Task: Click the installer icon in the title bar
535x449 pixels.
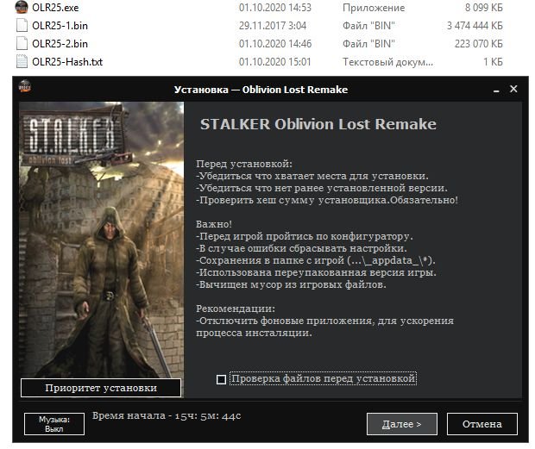Action: 24,87
